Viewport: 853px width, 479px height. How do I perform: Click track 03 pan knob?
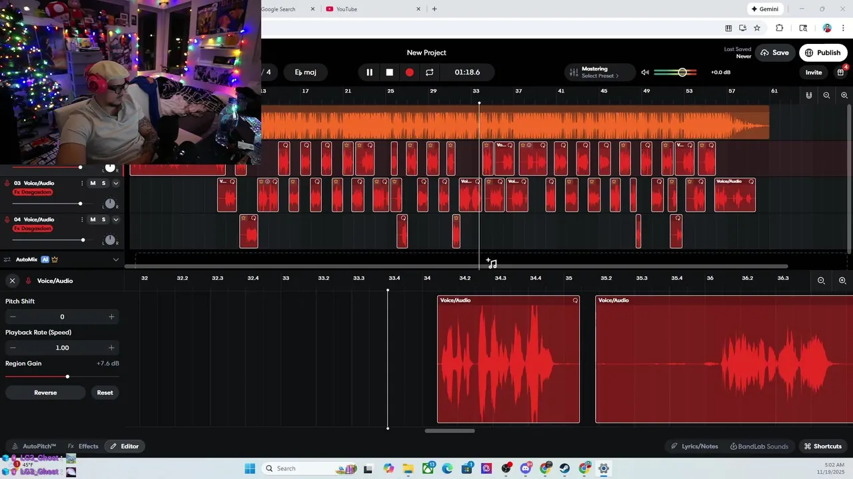(x=111, y=204)
